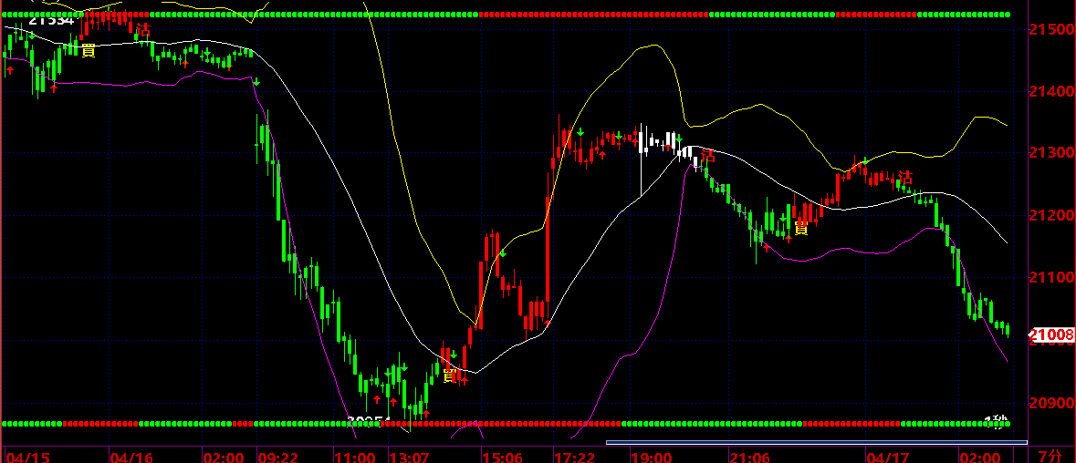Click the 21100 price axis label
The width and height of the screenshot is (1076, 463).
[x=1052, y=277]
